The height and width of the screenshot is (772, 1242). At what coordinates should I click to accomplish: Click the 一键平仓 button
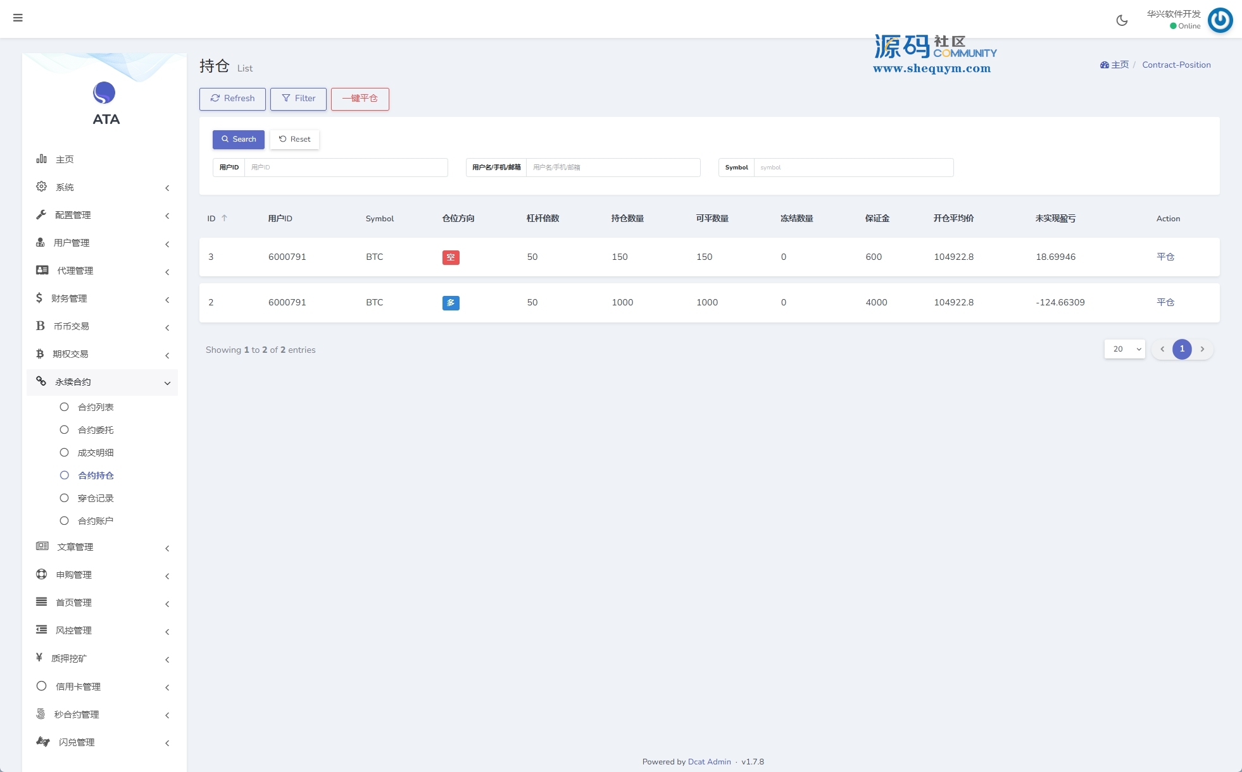coord(360,99)
